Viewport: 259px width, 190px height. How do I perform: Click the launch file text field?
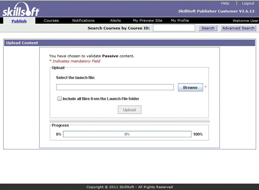115,87
